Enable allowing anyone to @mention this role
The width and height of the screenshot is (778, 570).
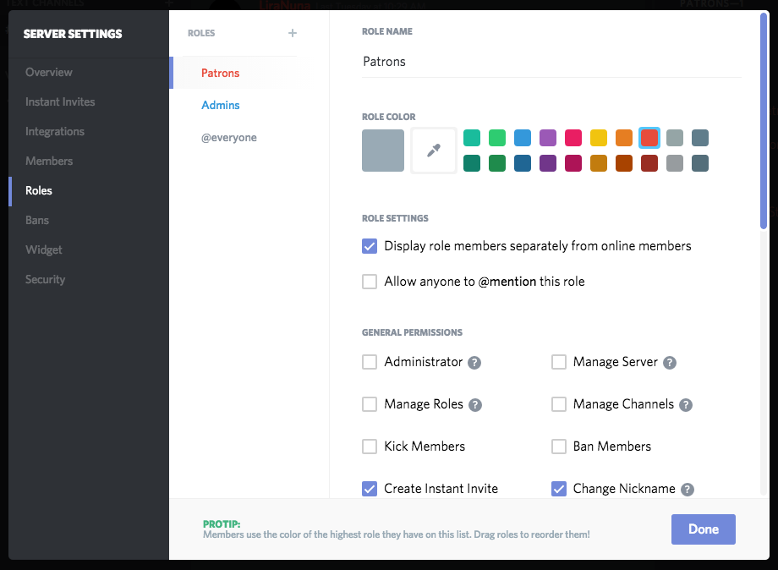click(x=370, y=282)
